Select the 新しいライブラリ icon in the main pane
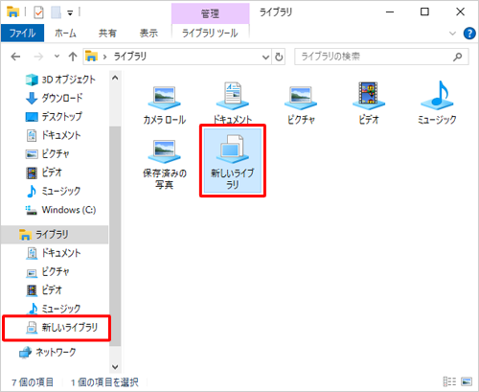This screenshot has height=392, width=479. pos(233,161)
